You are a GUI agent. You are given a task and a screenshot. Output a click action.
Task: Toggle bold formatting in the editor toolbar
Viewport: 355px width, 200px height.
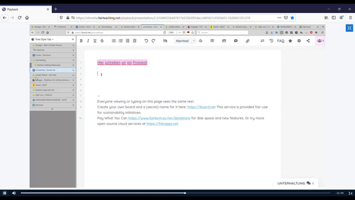point(81,41)
